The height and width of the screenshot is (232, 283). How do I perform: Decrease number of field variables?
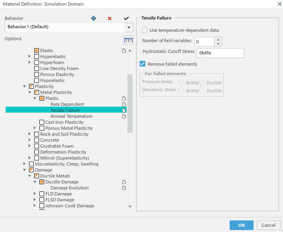(218, 44)
